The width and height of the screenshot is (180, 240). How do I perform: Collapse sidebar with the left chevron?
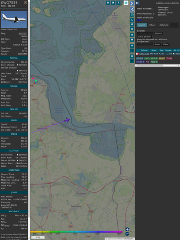tap(132, 10)
